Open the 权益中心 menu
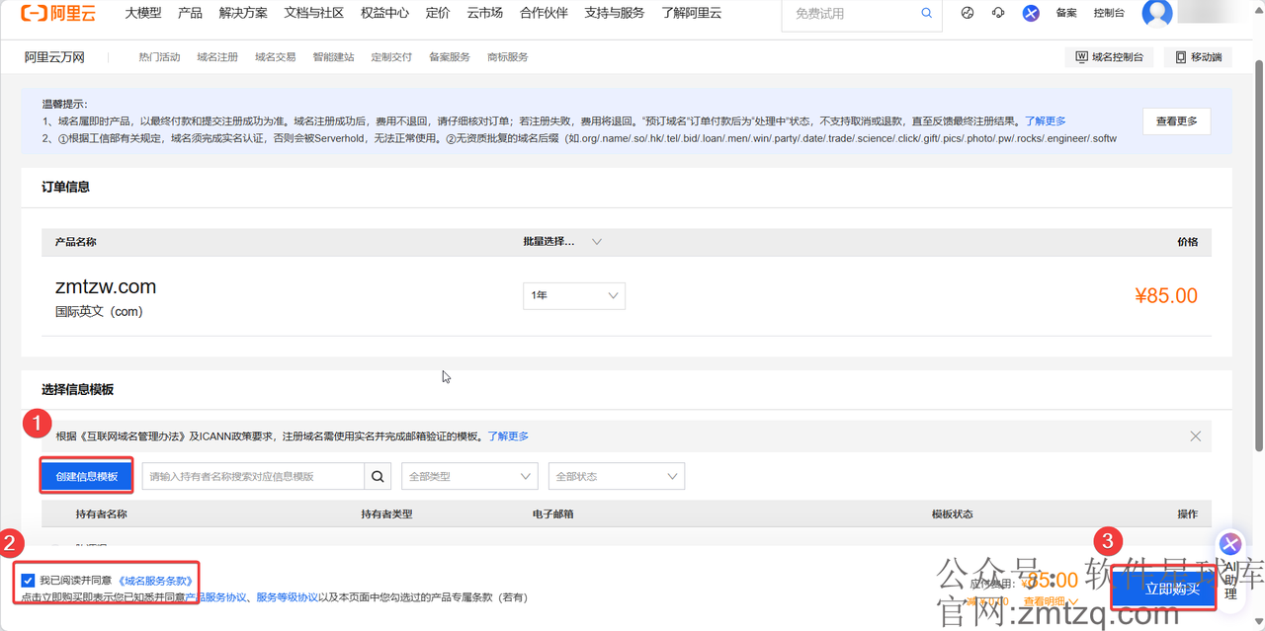 pyautogui.click(x=385, y=13)
